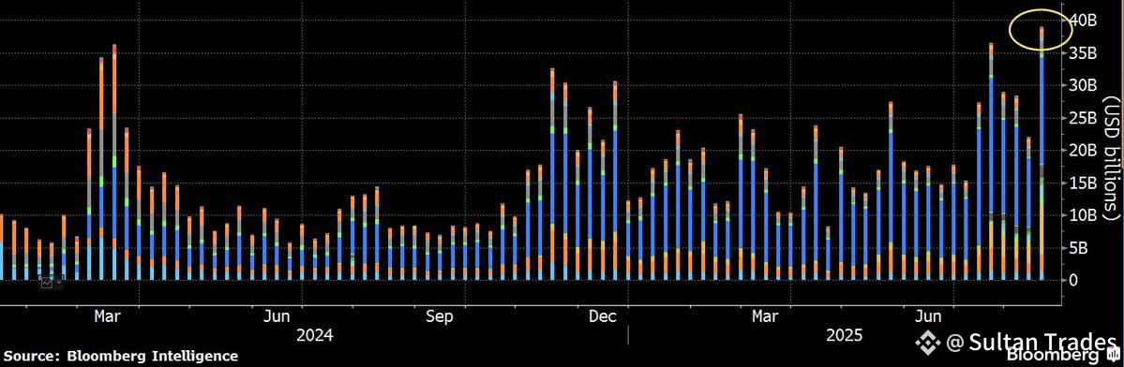Image resolution: width=1124 pixels, height=367 pixels.
Task: Click the Mar label of year 2025
Action: 766,316
